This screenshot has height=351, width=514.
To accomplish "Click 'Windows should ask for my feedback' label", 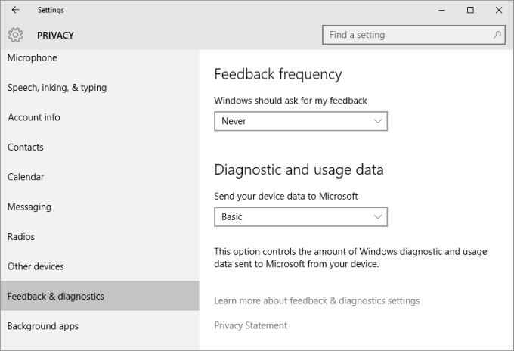I will [290, 101].
